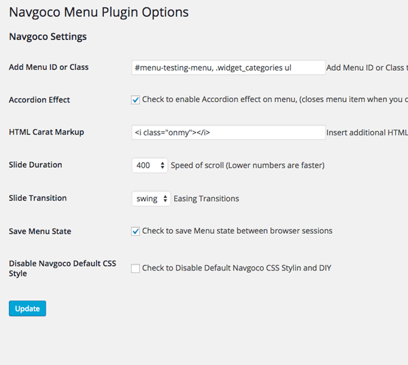Screen dimensions: 408x365
Task: Click the "Easing Transitions" helper text
Action: (x=206, y=198)
